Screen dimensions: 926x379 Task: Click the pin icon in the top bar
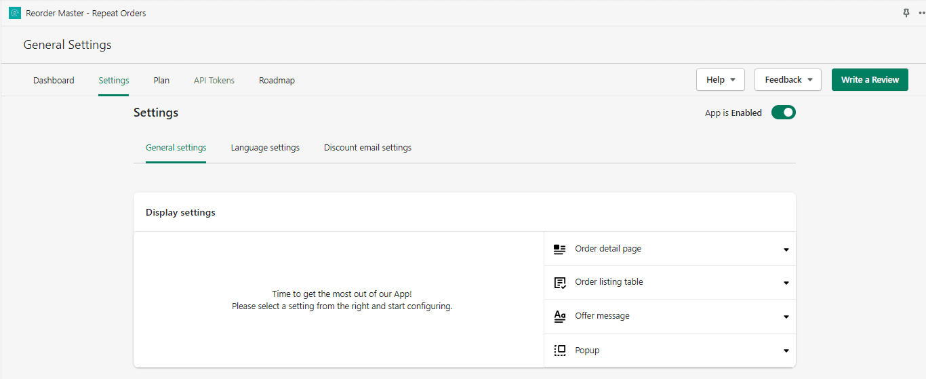(906, 13)
